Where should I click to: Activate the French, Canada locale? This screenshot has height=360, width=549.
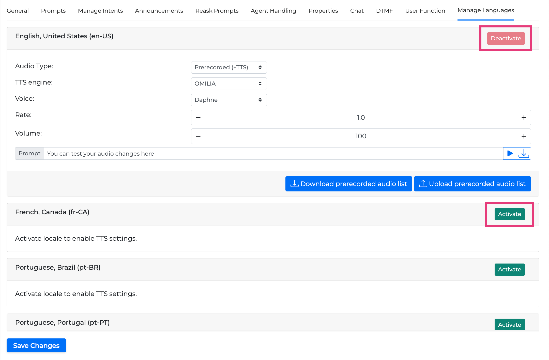pos(509,214)
